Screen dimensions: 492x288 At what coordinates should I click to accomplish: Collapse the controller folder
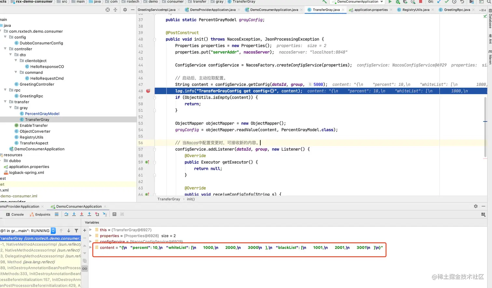pos(5,49)
